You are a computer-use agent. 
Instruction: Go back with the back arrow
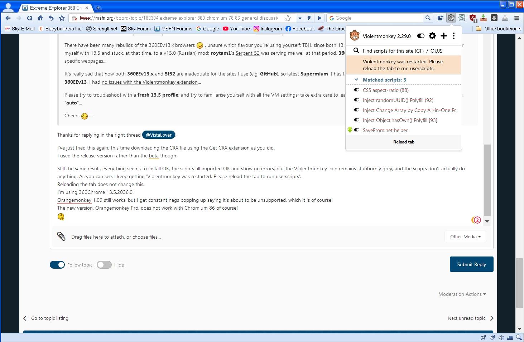(x=8, y=18)
